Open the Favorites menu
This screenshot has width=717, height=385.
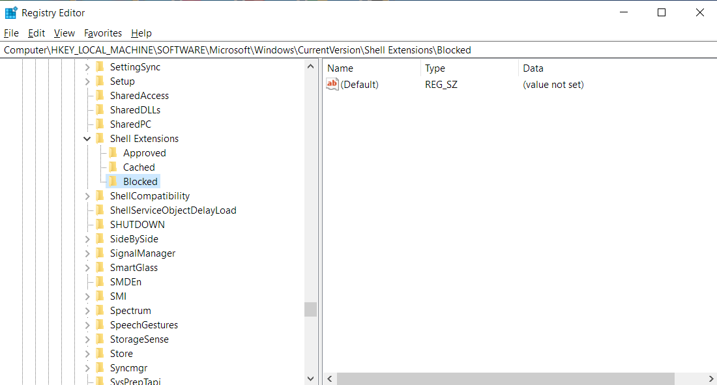[102, 33]
